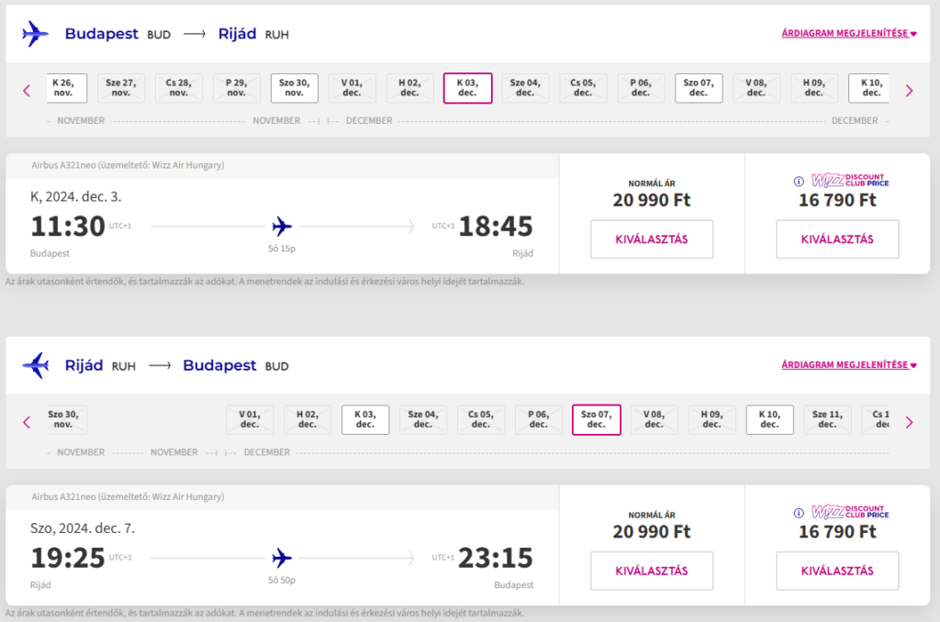Expand outbound Árdiagram megjelenítése price chart
Image resolution: width=940 pixels, height=622 pixels.
coord(848,34)
